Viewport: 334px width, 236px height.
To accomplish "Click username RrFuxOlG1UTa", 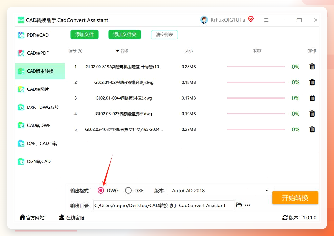I will [228, 20].
